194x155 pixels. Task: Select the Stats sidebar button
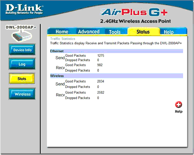[x=22, y=79]
